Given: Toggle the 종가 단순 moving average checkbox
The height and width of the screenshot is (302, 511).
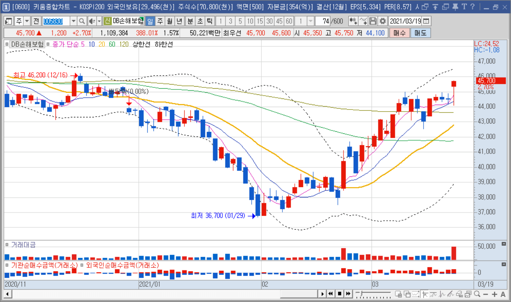Looking at the screenshot, I should click(48, 44).
